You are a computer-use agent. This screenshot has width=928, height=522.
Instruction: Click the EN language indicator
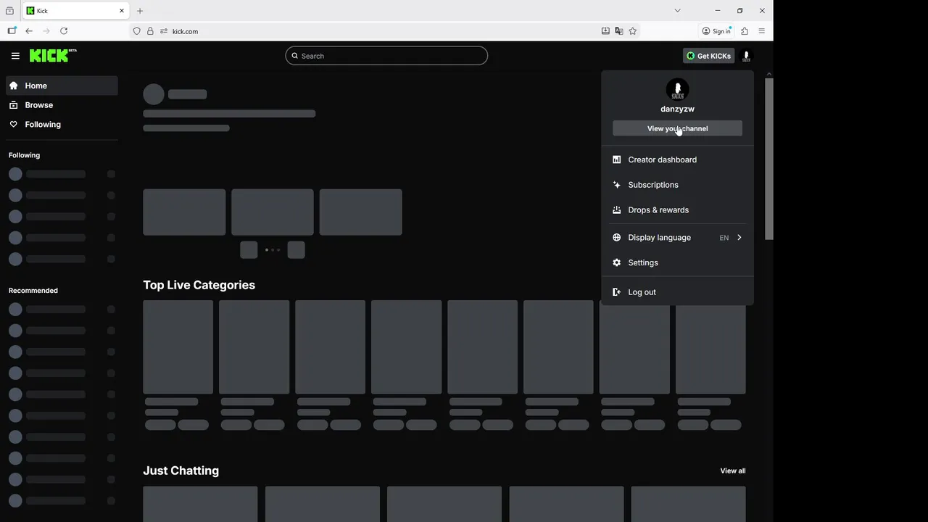[724, 238]
